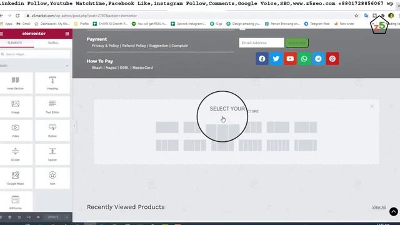400x225 pixels.
Task: Close the Select Your Structure box
Action: [x=372, y=106]
